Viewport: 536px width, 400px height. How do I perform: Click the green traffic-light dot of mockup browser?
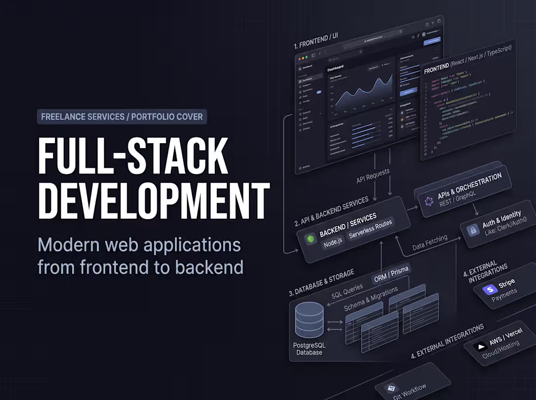point(306,57)
